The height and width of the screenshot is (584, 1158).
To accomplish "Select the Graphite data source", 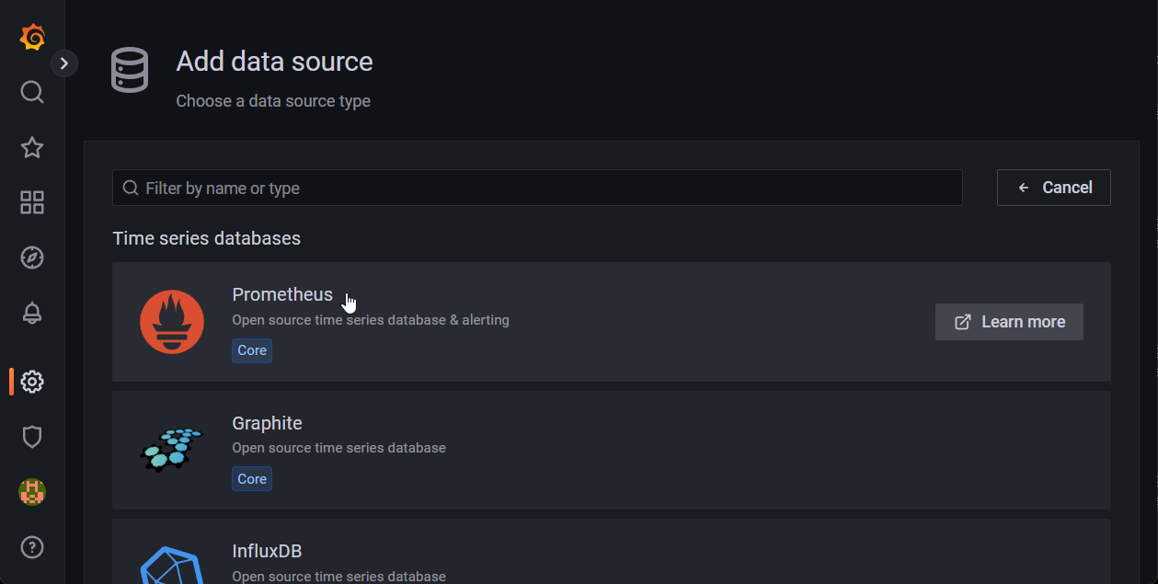I will tap(267, 423).
